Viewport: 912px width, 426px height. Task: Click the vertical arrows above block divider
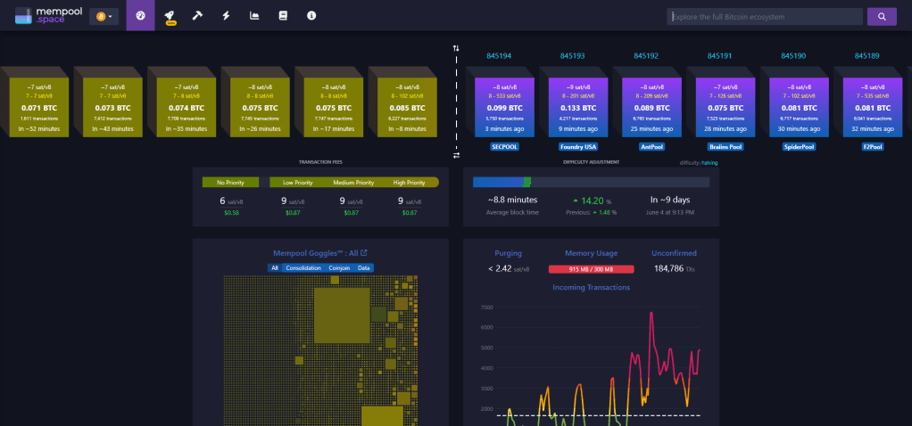pyautogui.click(x=456, y=48)
